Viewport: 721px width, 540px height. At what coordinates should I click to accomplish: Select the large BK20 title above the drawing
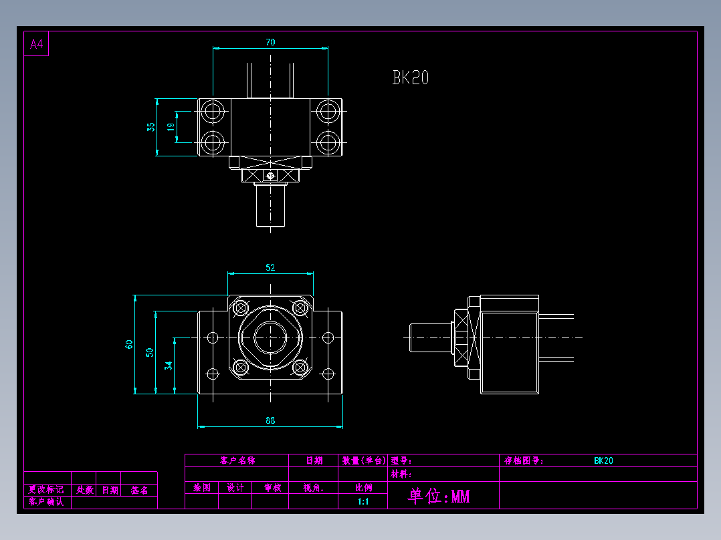tap(411, 78)
